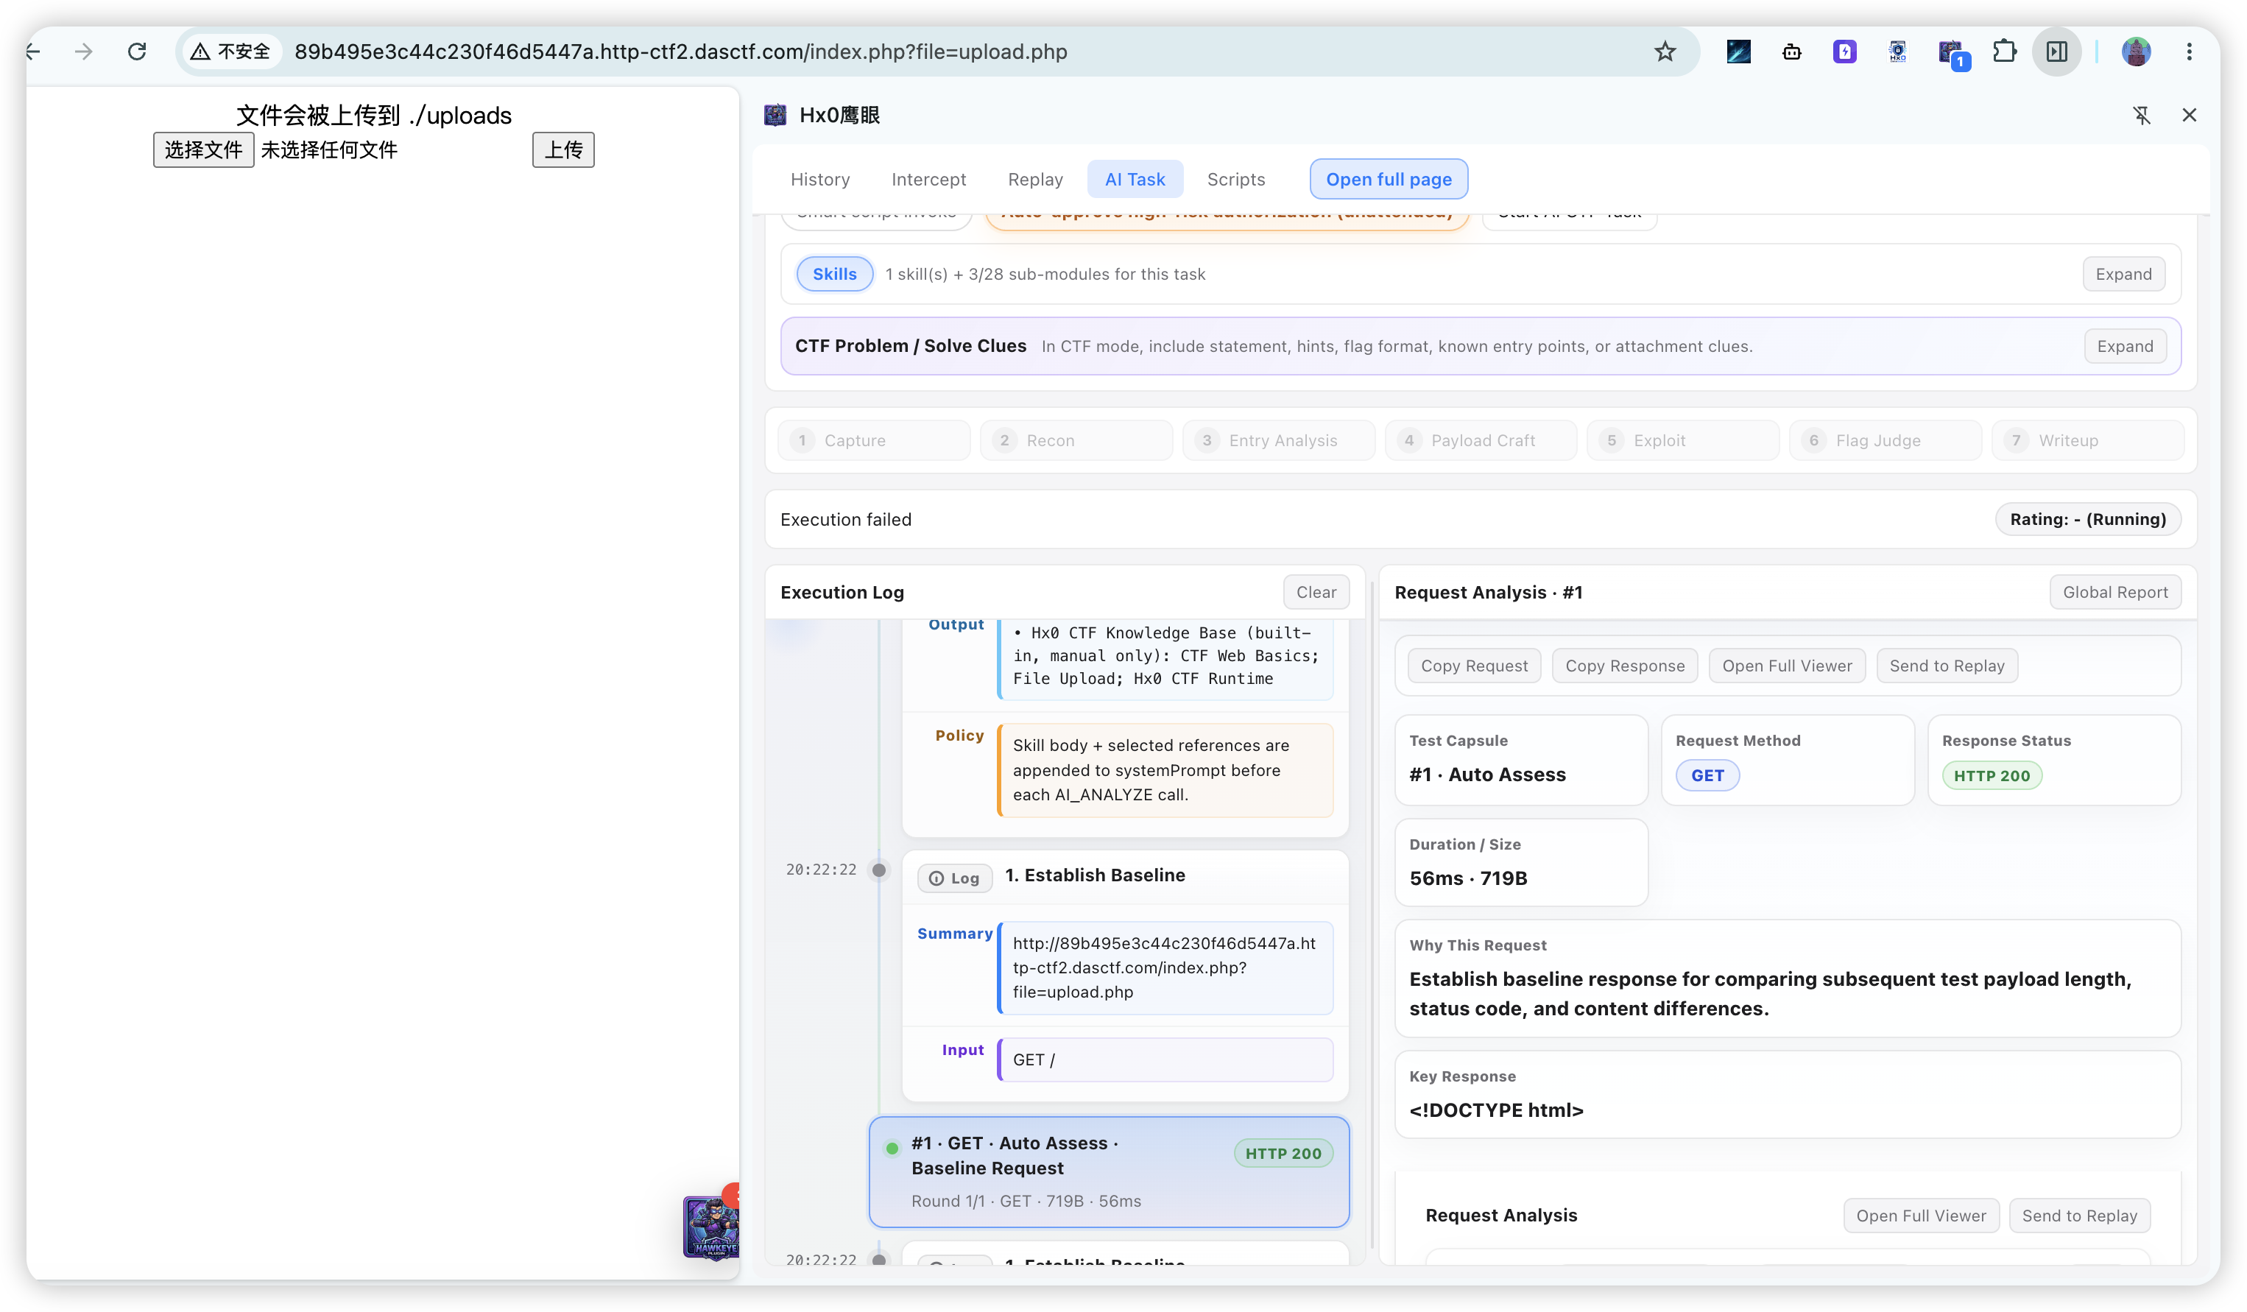
Task: Toggle the browser side panel
Action: pyautogui.click(x=2056, y=52)
